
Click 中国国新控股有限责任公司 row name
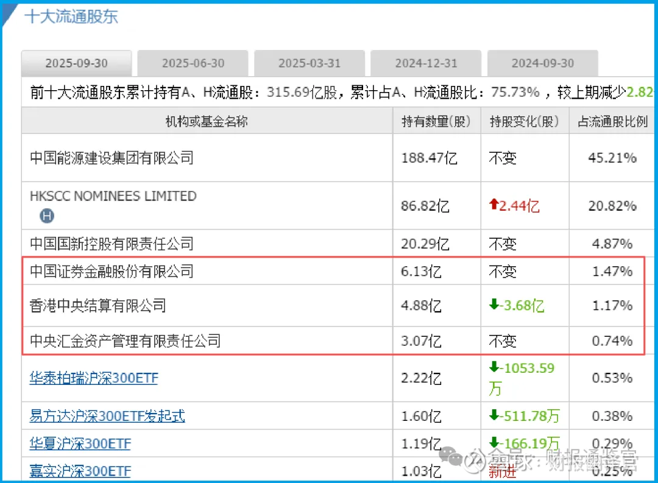pos(111,244)
